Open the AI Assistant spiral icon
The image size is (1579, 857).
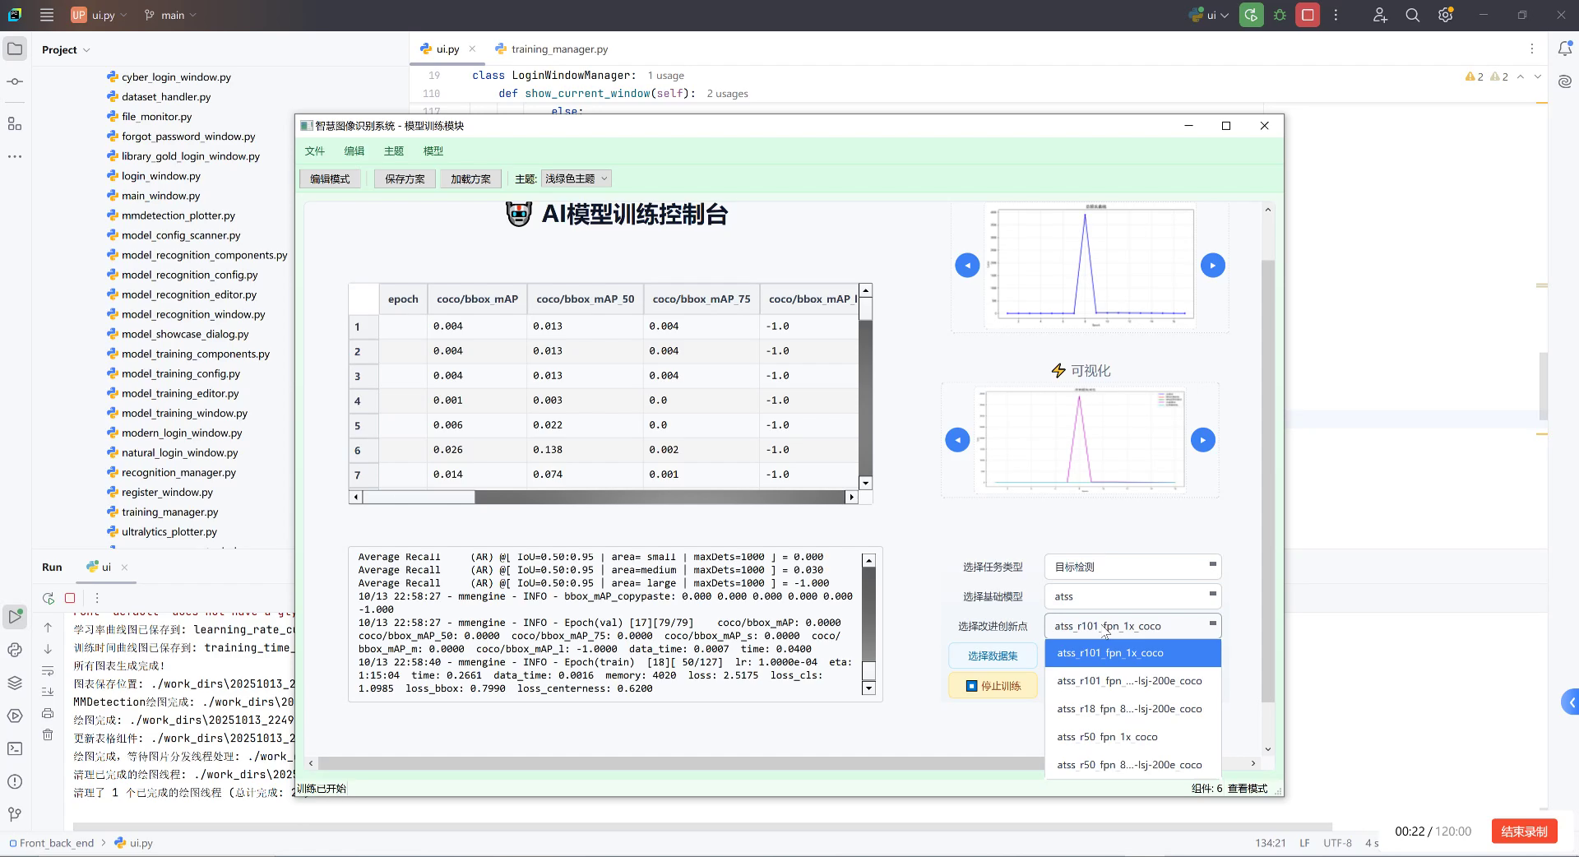coord(1564,81)
